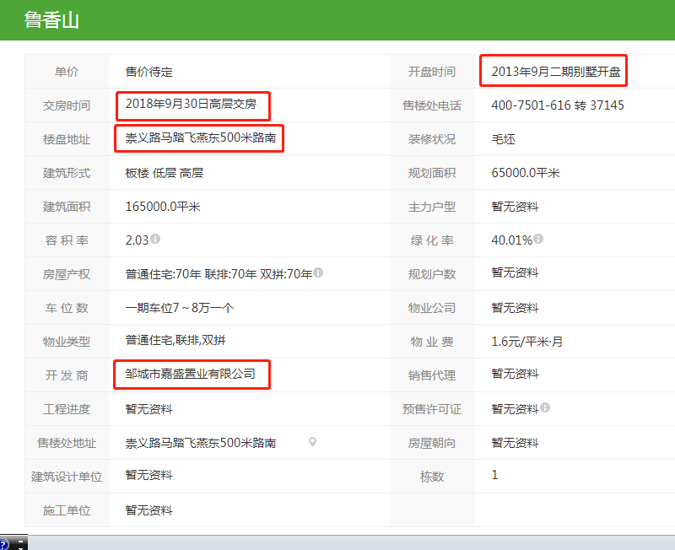Select the 售价待定 price value

pos(149,72)
